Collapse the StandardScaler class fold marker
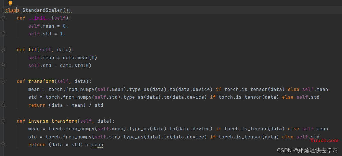This screenshot has height=156, width=342. click(3, 10)
